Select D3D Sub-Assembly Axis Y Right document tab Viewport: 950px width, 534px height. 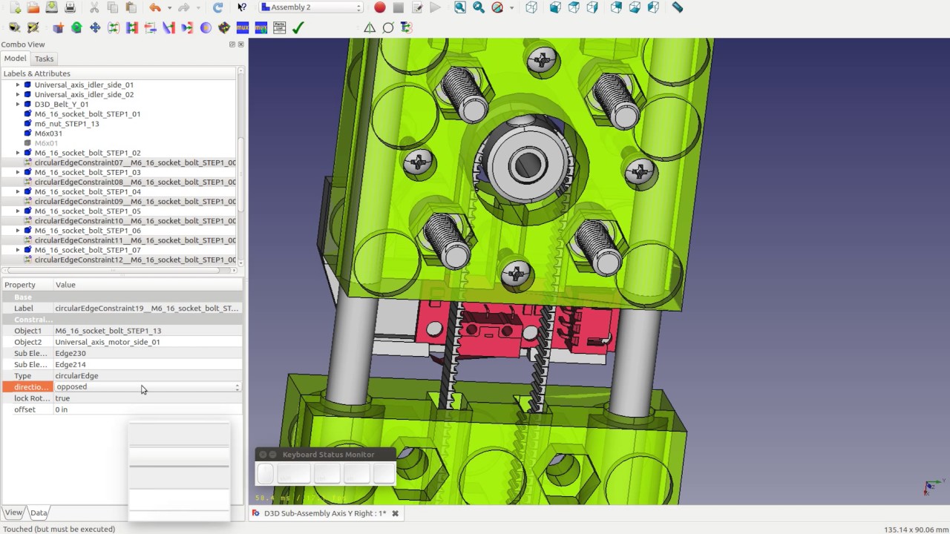[x=324, y=513]
